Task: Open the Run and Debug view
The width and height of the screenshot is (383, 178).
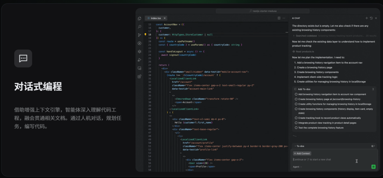Action: pos(140,60)
